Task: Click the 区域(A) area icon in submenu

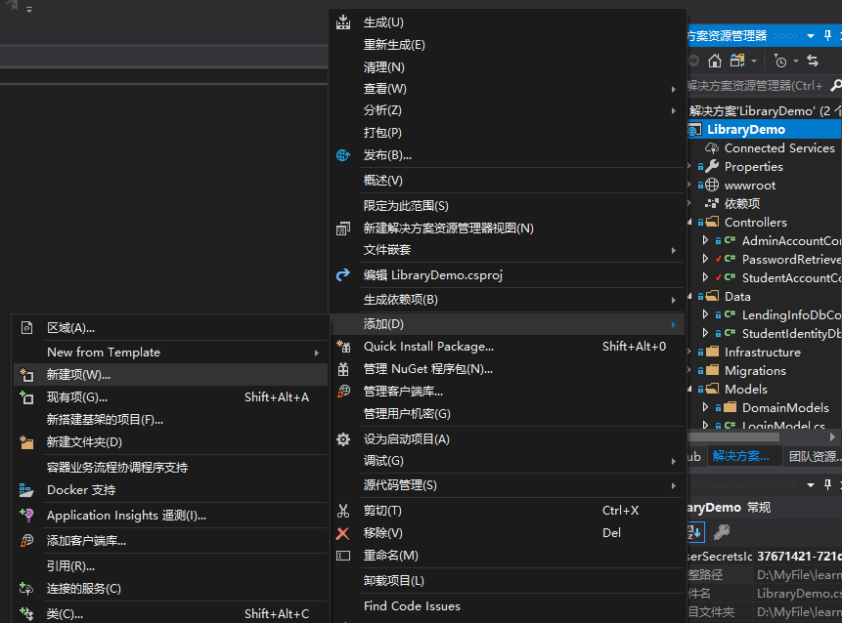Action: (26, 328)
